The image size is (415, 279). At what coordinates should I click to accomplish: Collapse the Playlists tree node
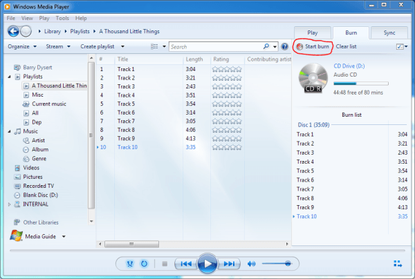point(9,77)
